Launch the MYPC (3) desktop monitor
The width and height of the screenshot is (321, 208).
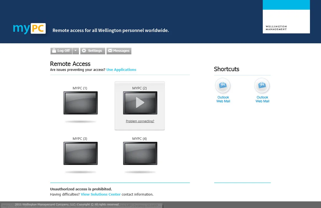[x=80, y=153]
